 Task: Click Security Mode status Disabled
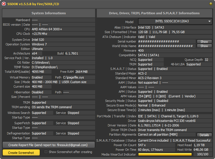pos(162,101)
